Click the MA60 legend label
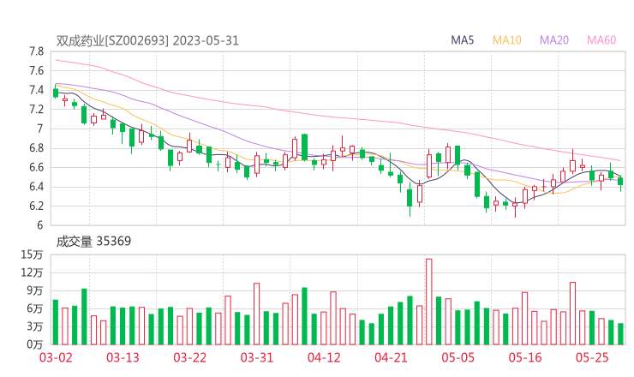 [601, 40]
